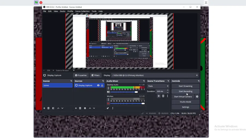Open source Filters button
This screenshot has width=246, height=138.
96,75
